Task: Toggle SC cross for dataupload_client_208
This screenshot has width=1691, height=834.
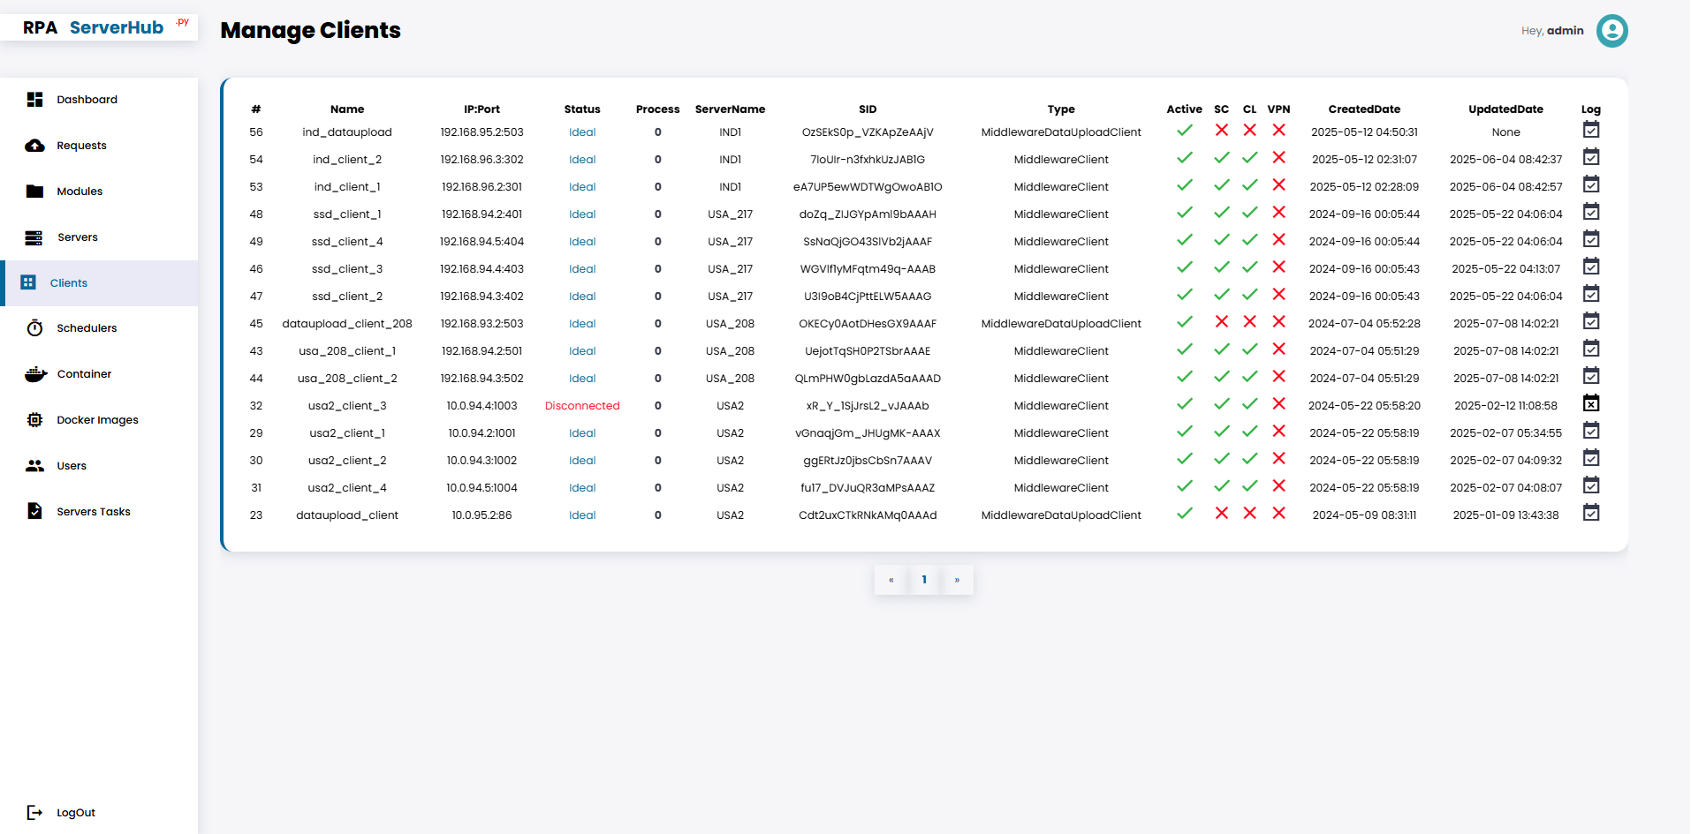Action: tap(1221, 322)
